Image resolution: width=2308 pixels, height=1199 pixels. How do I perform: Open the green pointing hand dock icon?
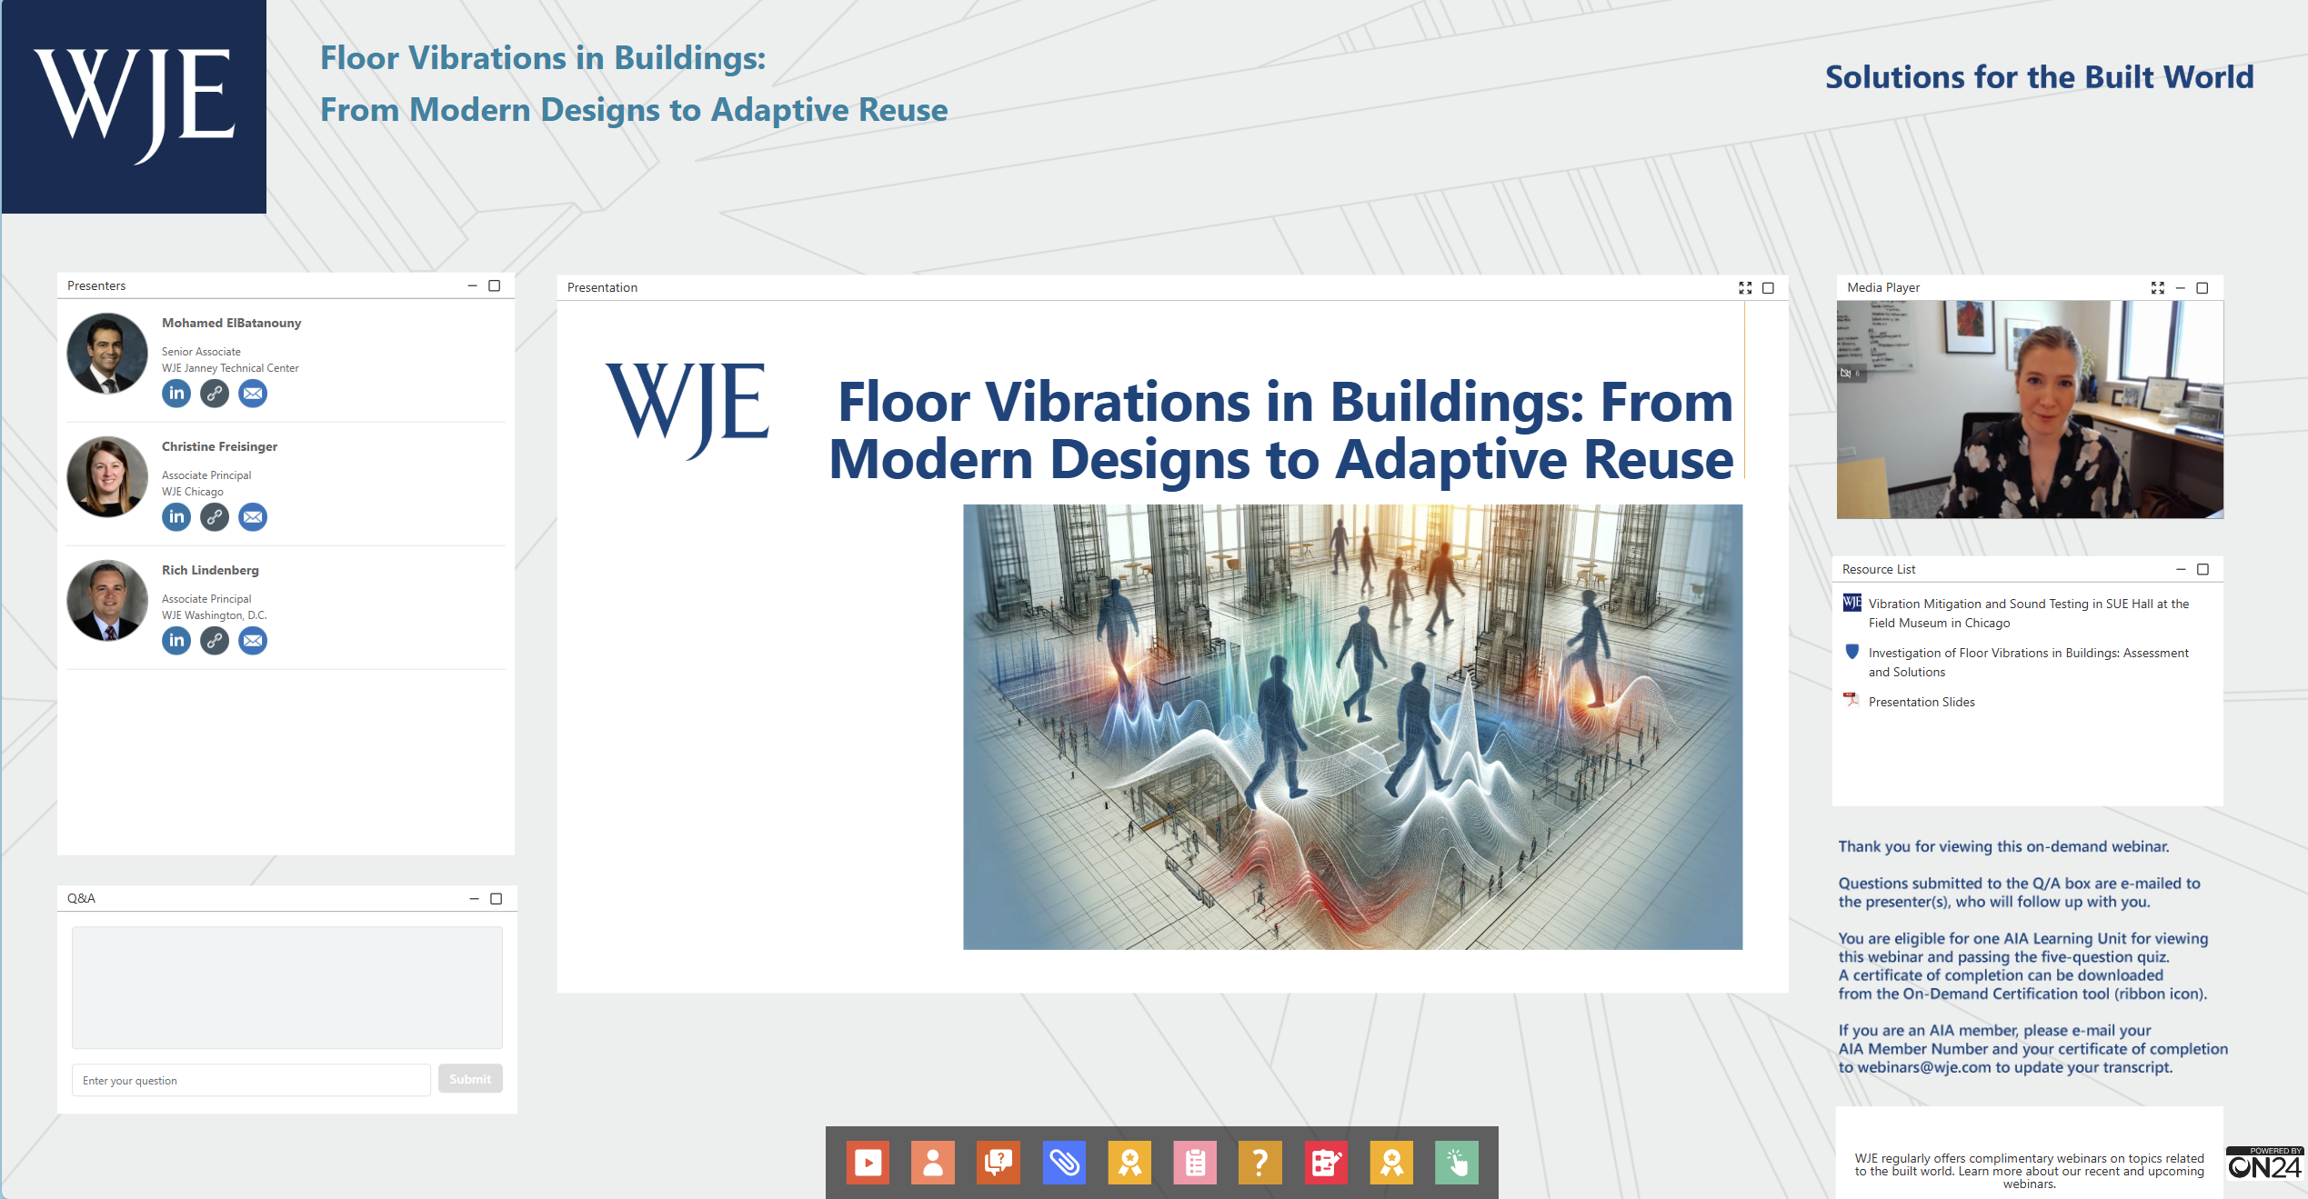(x=1457, y=1163)
